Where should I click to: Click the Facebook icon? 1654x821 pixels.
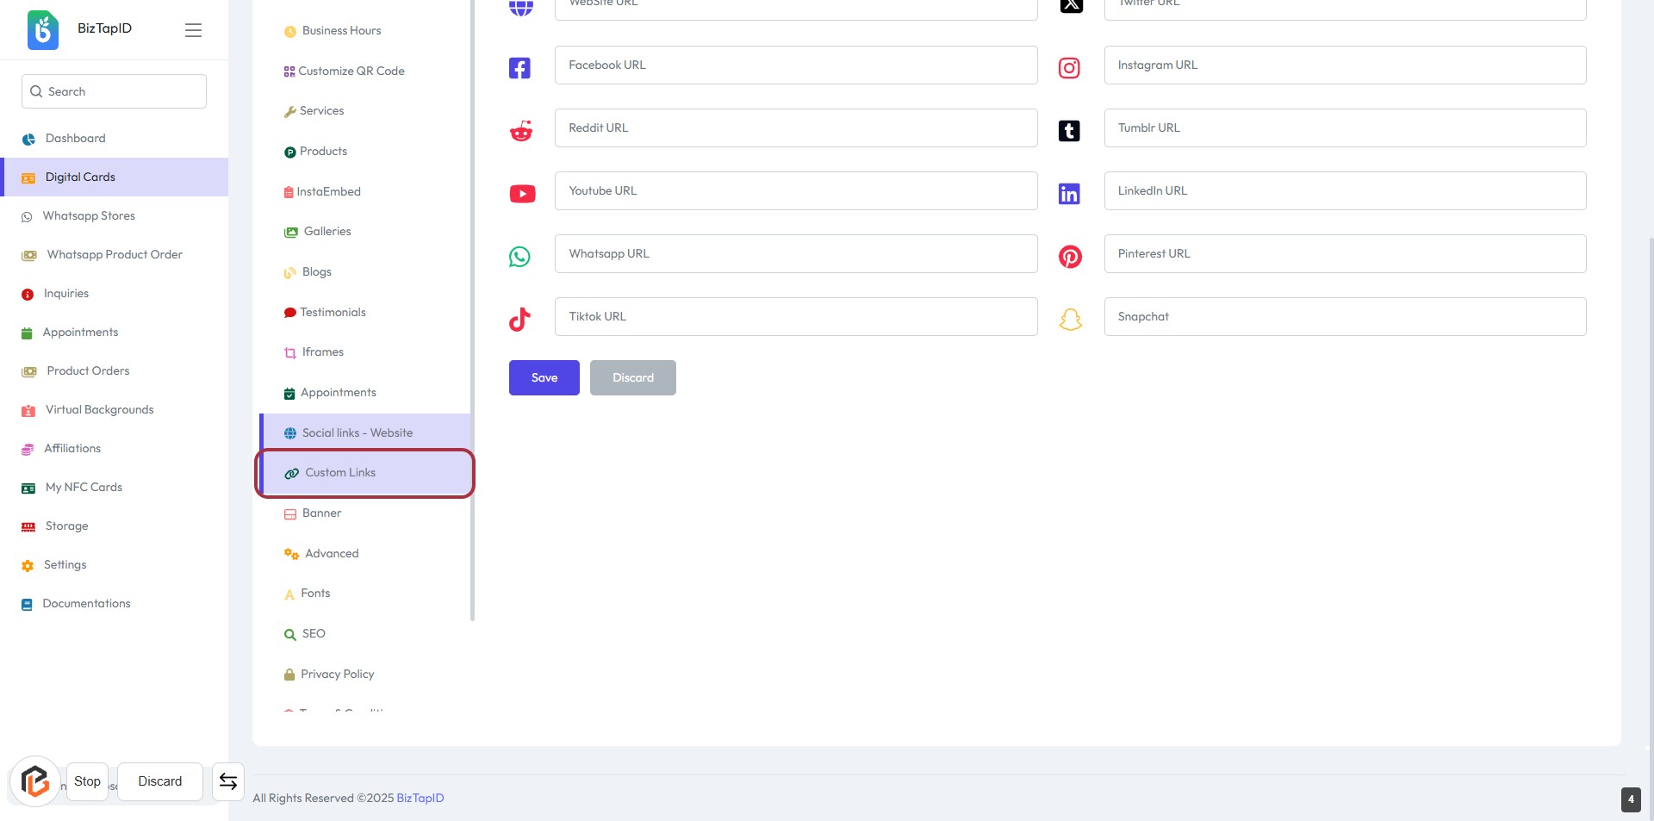[519, 68]
